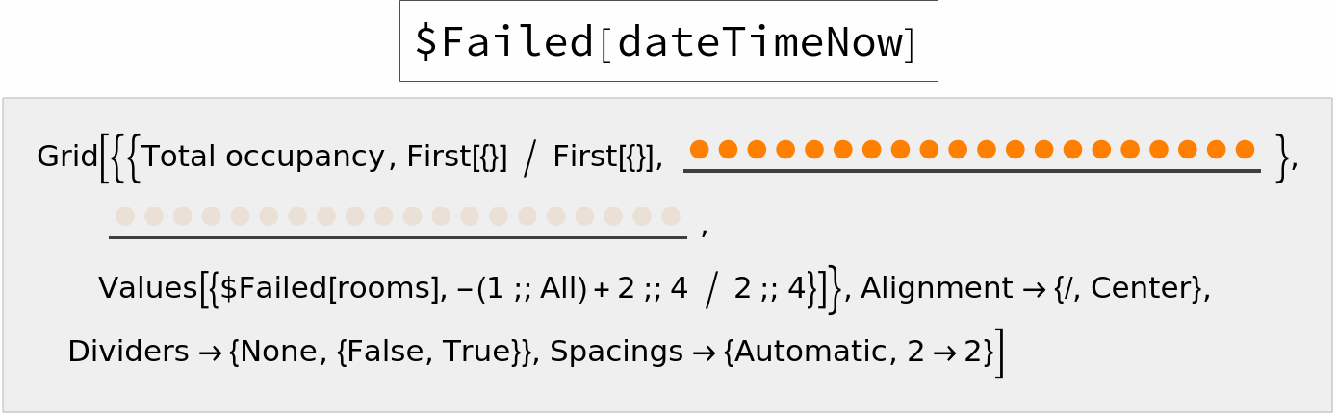1337x414 pixels.
Task: Click the $Failed[dateTimeNow] output box
Action: tap(668, 41)
